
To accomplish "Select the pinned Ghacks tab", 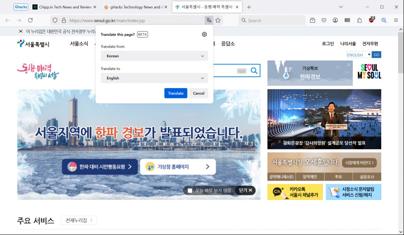I will (x=21, y=7).
